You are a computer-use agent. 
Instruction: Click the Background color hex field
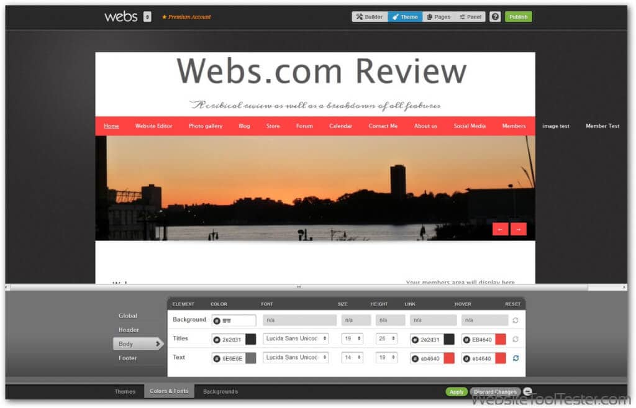tap(234, 320)
